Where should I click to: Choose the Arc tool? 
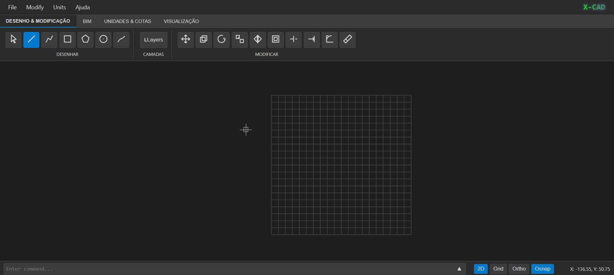pos(121,40)
